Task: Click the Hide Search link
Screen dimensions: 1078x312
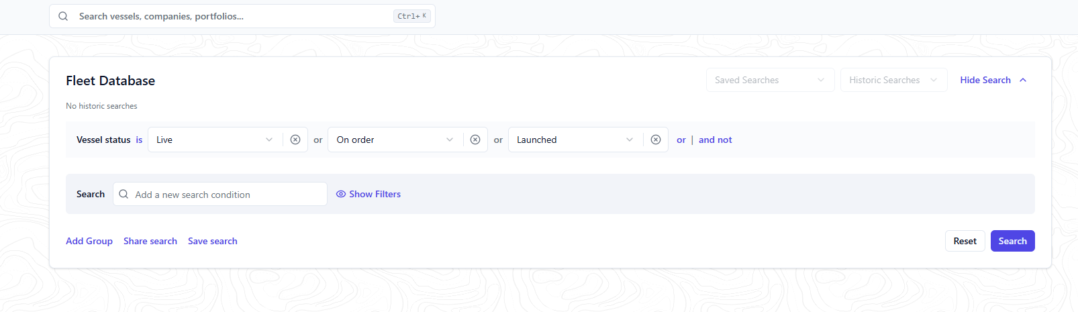Action: [985, 80]
